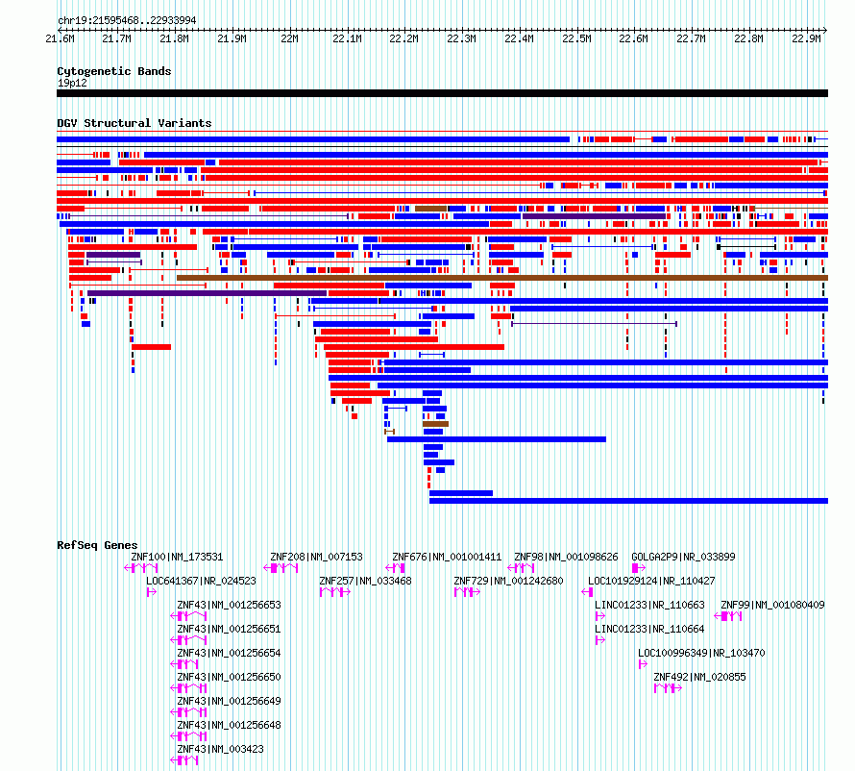Select the ZNF676 gene glyph

[396, 568]
